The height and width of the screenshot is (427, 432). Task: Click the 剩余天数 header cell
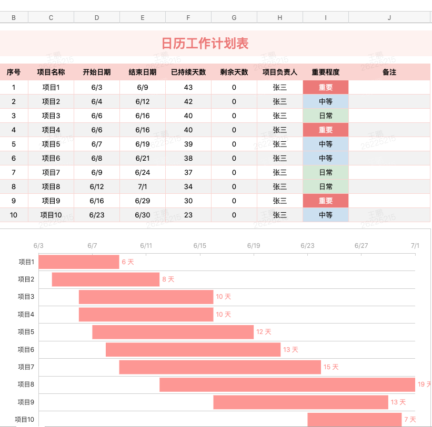(x=234, y=72)
